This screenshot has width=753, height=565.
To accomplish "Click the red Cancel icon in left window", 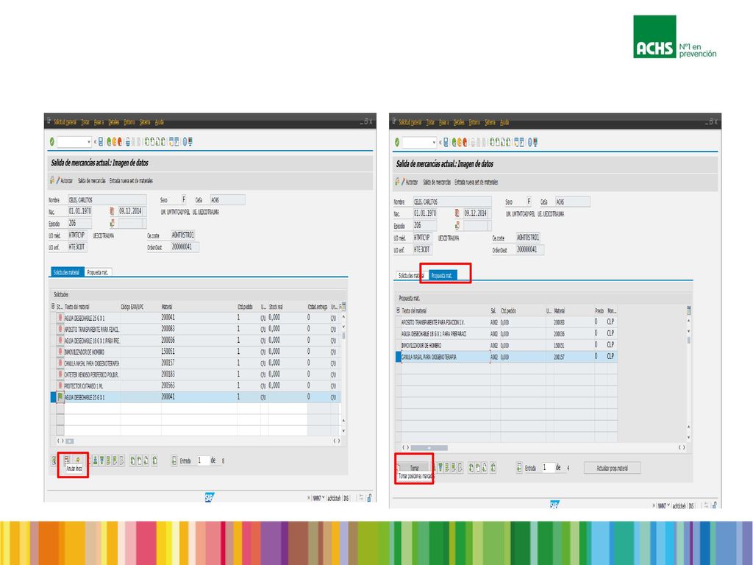I will coord(120,142).
